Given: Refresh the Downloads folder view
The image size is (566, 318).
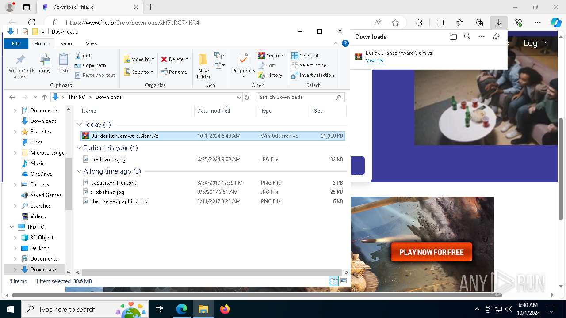Looking at the screenshot, I should point(247,97).
